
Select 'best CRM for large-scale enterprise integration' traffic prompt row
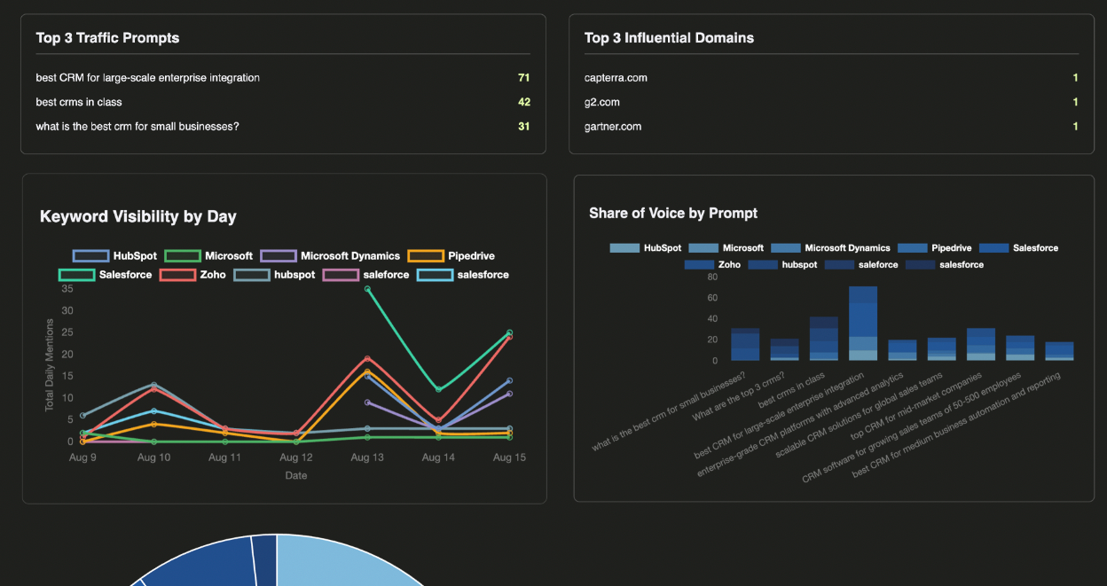coord(283,78)
